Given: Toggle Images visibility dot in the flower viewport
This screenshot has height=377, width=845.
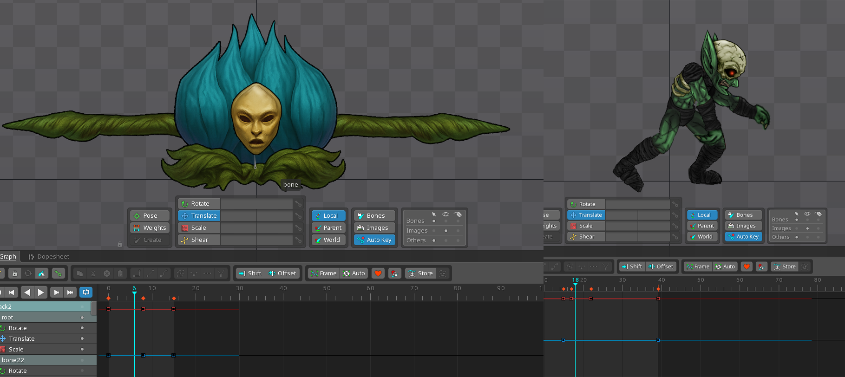Looking at the screenshot, I should [x=446, y=231].
